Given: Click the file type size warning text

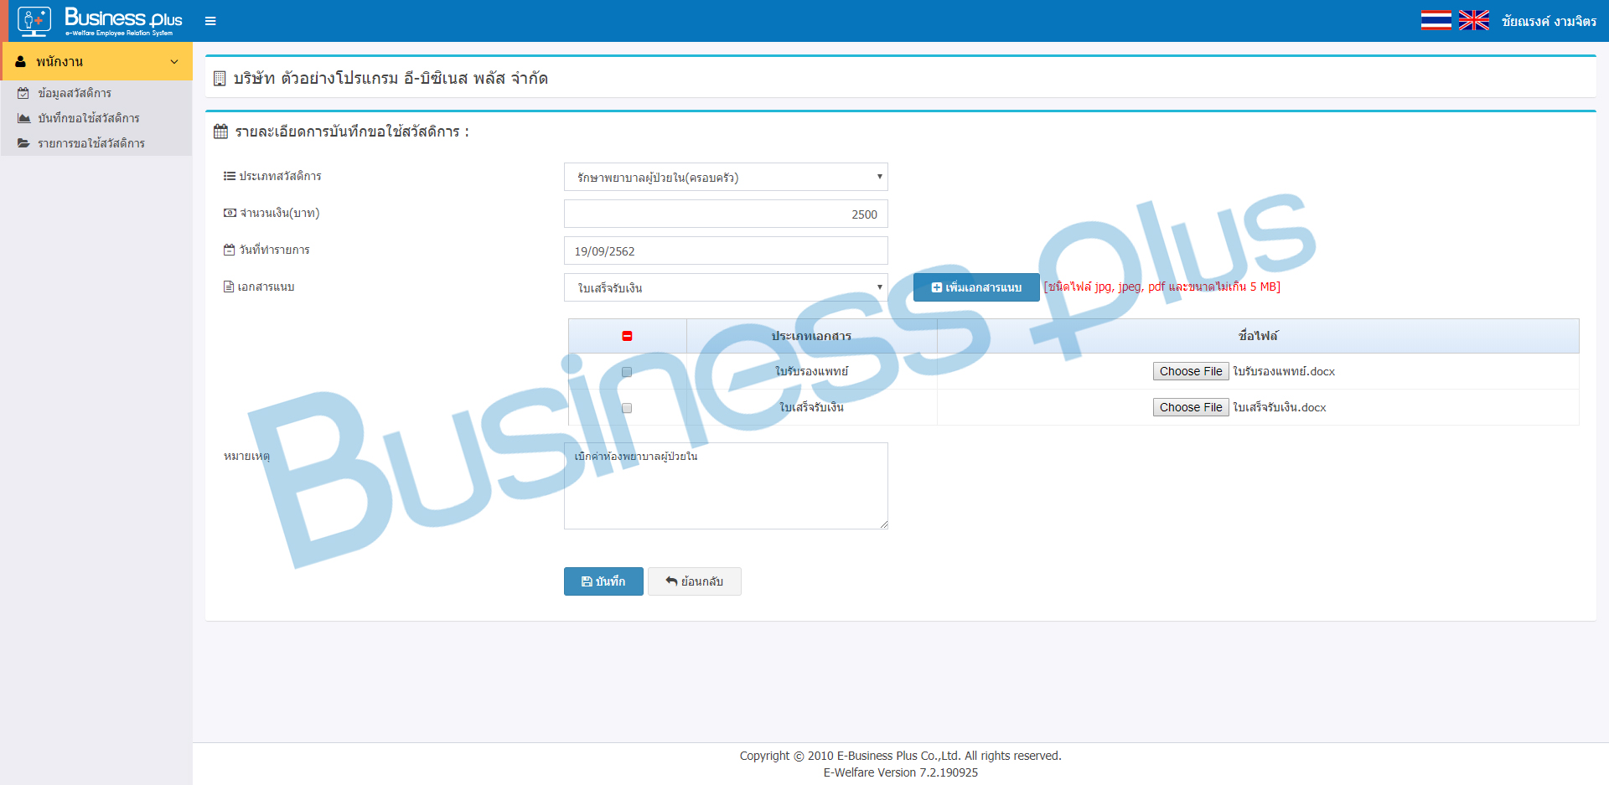Looking at the screenshot, I should pos(1161,287).
